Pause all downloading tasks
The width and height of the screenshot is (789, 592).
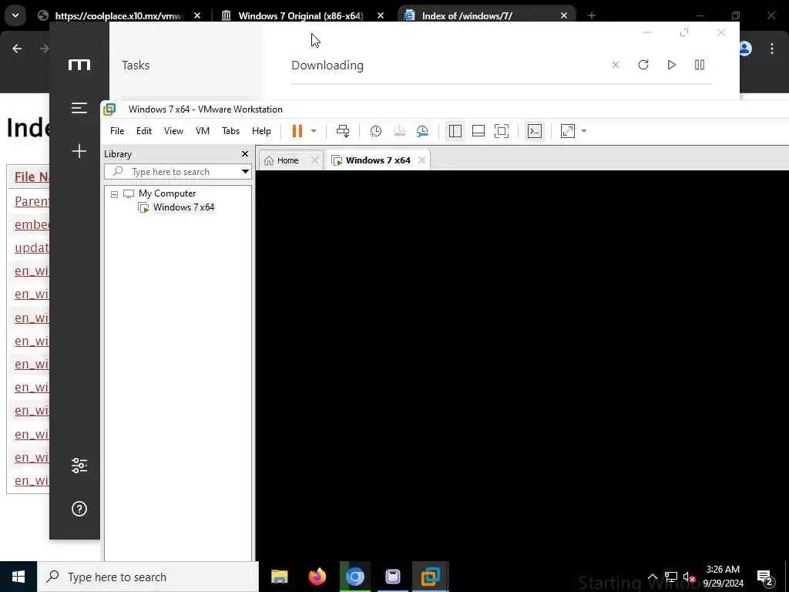pyautogui.click(x=700, y=65)
